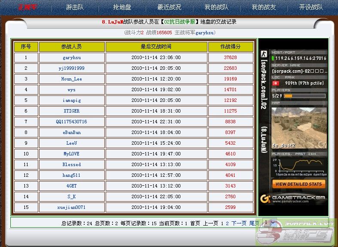The width and height of the screenshot is (338, 247).
Task: Click 开设战队 in the navigation bar
Action: pos(311,7)
